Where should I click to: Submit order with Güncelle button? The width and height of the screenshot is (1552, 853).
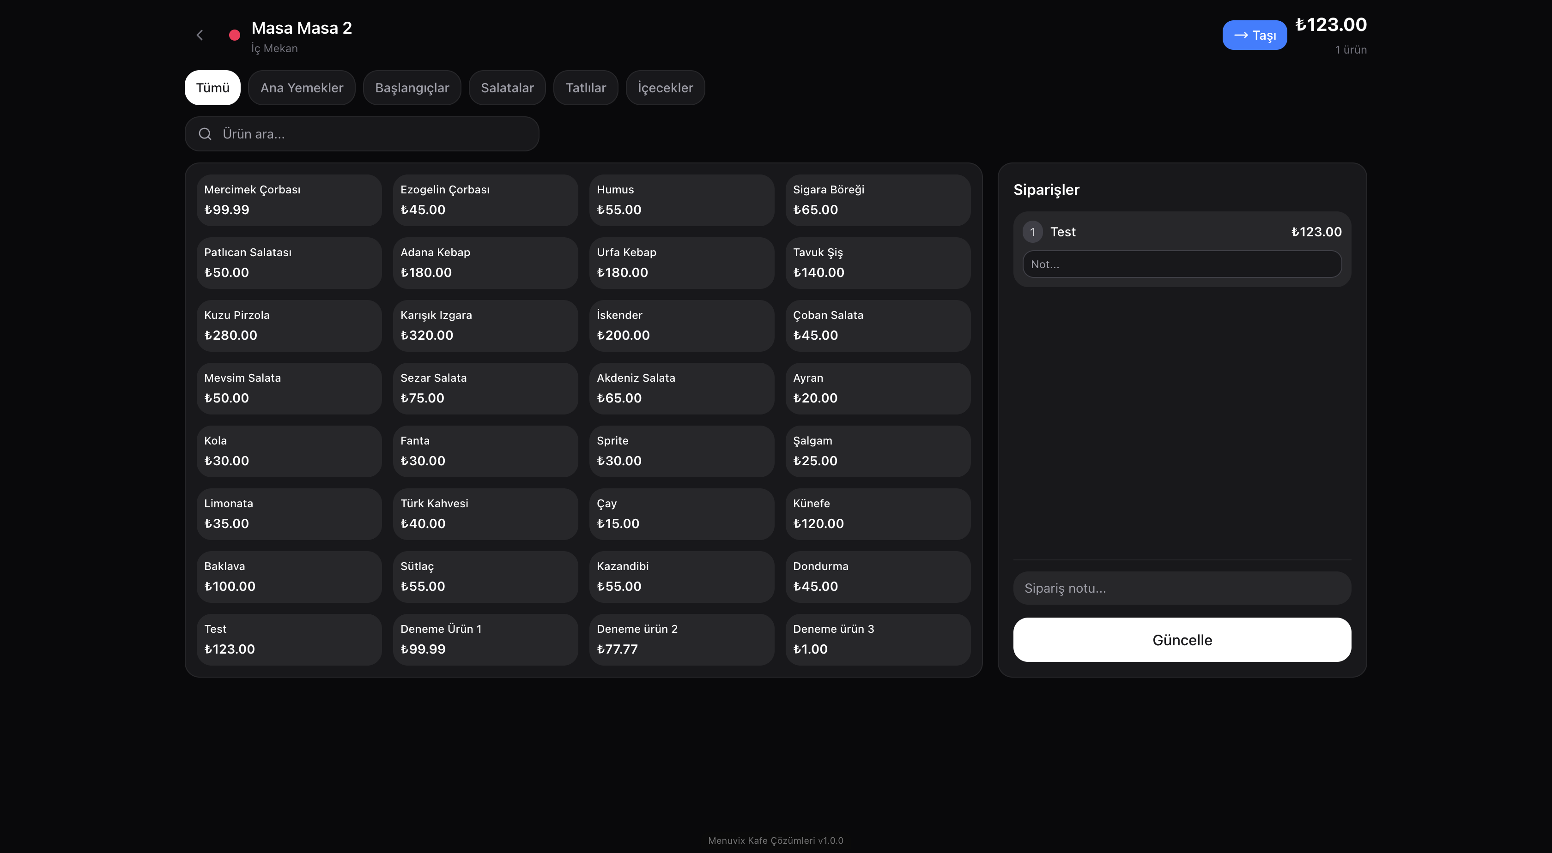(x=1182, y=639)
